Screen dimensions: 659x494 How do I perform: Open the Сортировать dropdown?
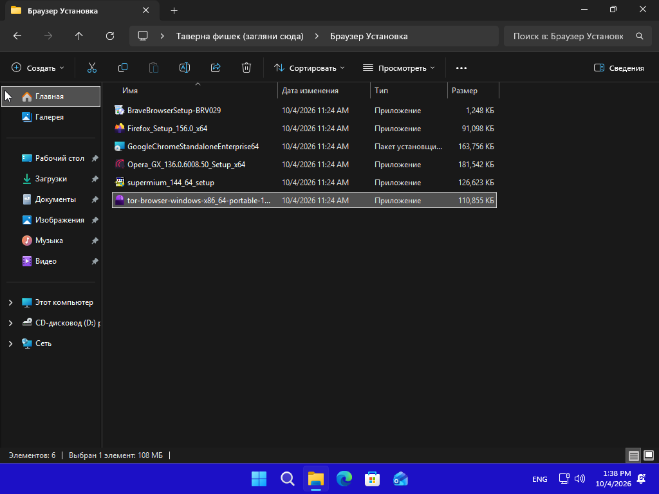[310, 68]
